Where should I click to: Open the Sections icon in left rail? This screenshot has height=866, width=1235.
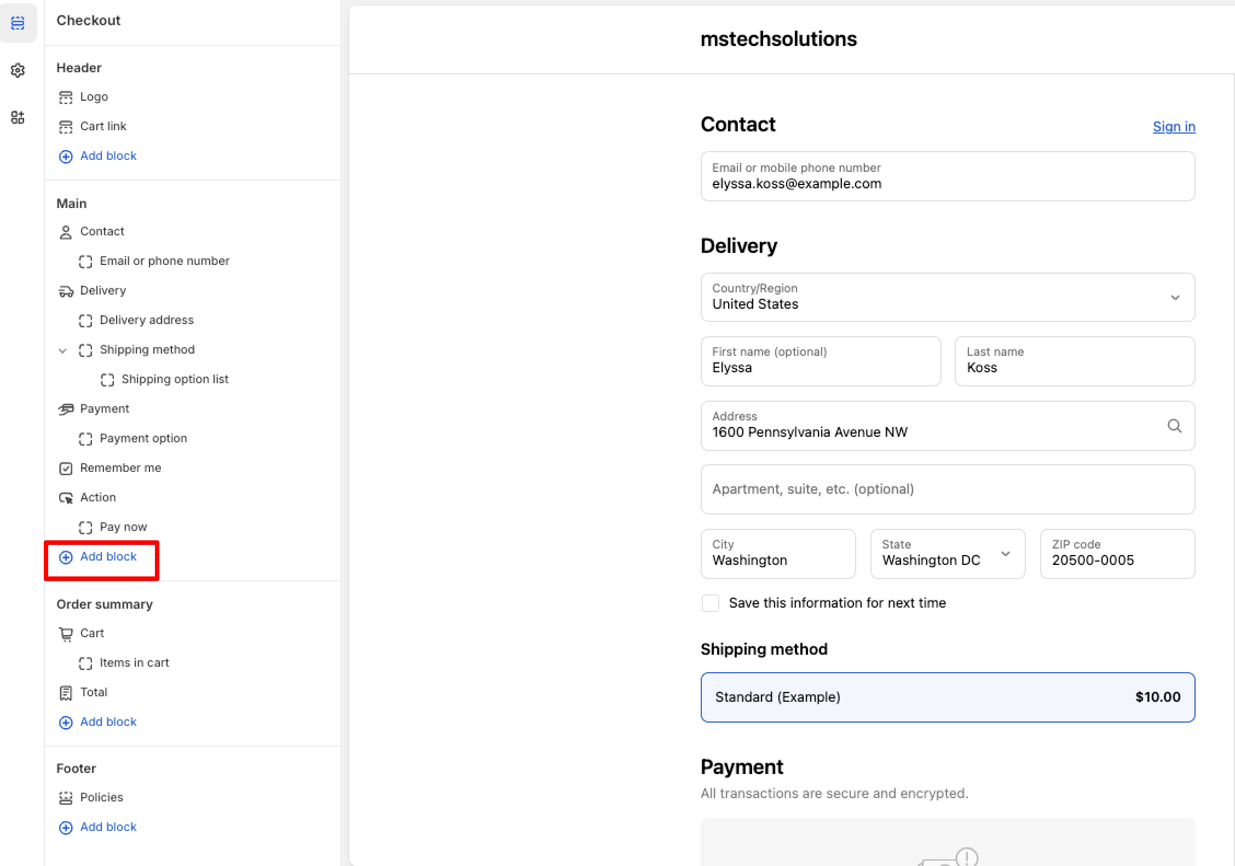(18, 23)
